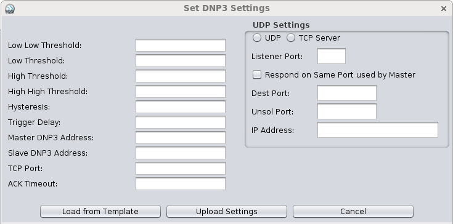Select the Trigger Delay input field
The width and height of the screenshot is (453, 224).
tap(181, 122)
